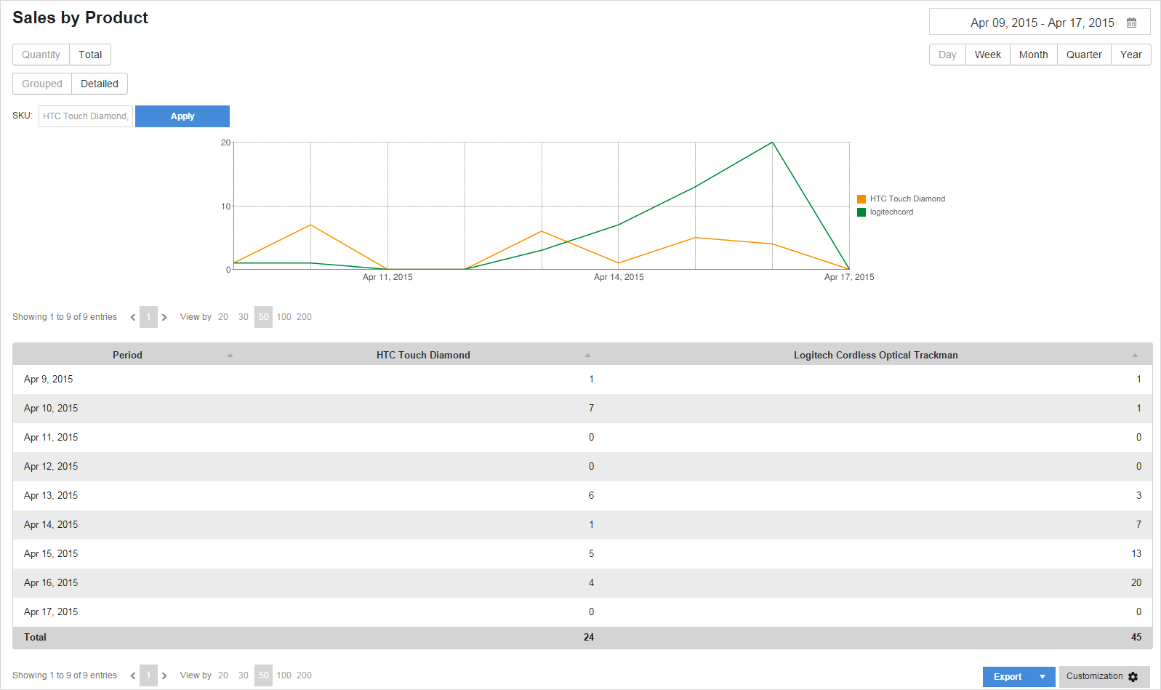Click the HTC Touch Diamond legend label
The height and width of the screenshot is (690, 1161).
907,199
